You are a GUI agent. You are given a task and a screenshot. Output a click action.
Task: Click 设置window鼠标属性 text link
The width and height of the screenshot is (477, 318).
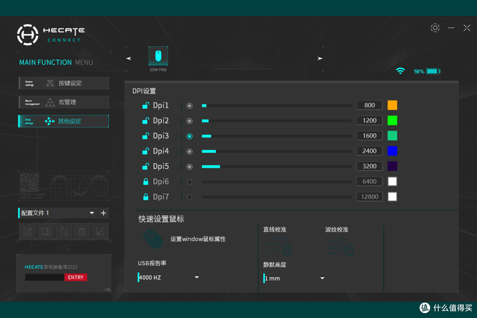tap(198, 239)
